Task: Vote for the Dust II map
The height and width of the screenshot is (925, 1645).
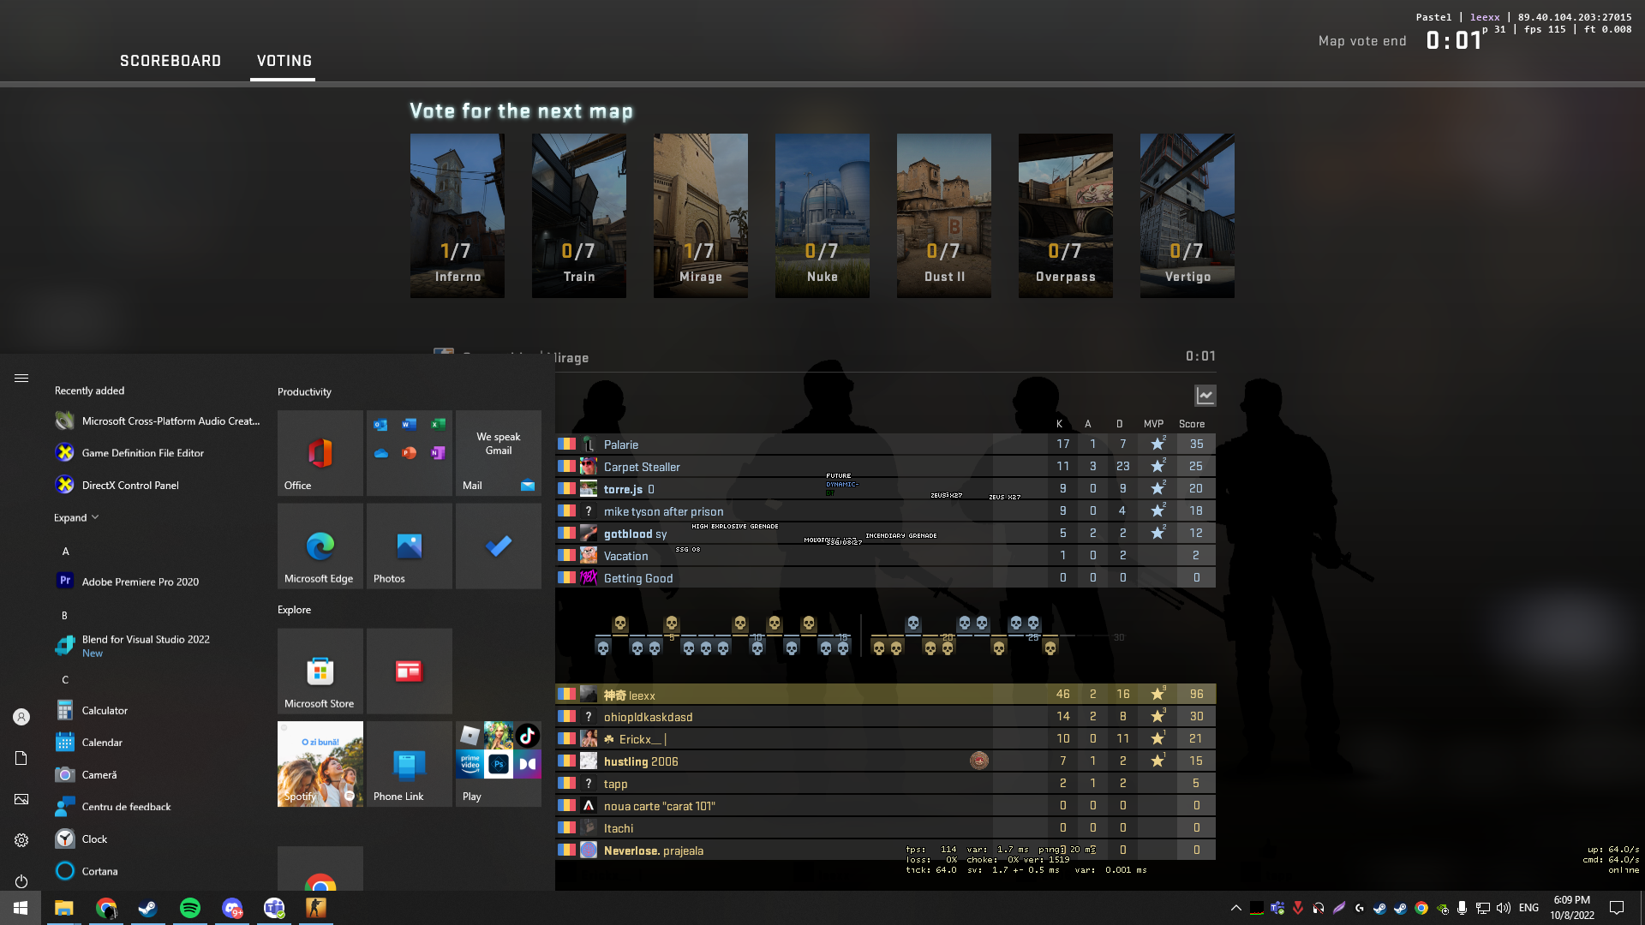Action: 944,216
